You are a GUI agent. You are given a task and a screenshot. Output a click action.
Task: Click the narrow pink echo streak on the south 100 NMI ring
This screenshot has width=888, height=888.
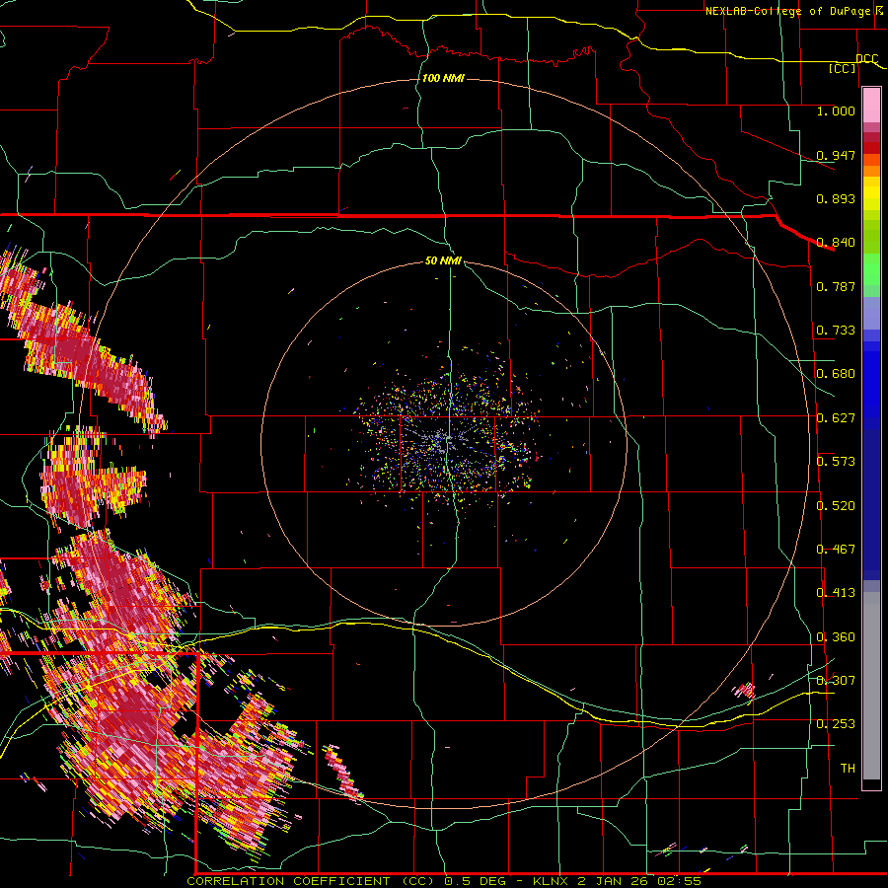point(342,773)
